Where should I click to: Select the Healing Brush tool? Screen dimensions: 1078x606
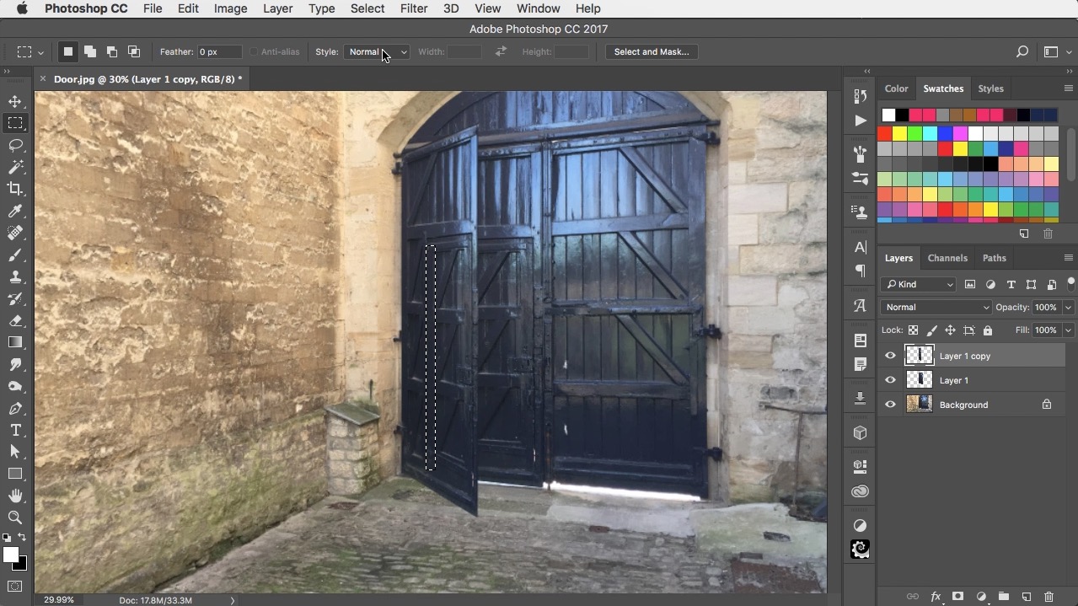pos(15,233)
